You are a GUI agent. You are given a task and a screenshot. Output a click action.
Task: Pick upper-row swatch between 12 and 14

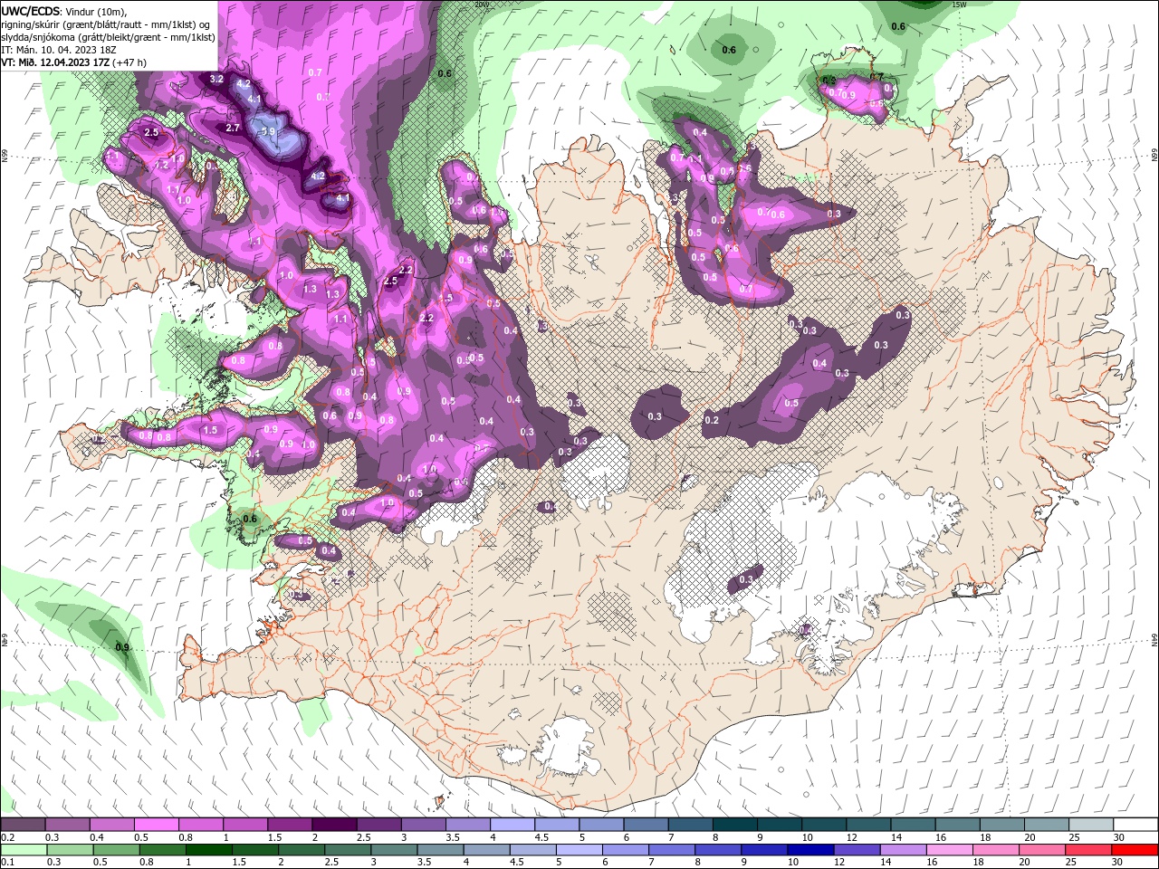pyautogui.click(x=868, y=825)
